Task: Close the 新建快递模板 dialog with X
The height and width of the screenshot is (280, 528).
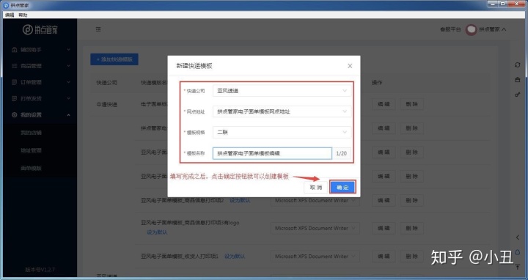Action: [350, 66]
